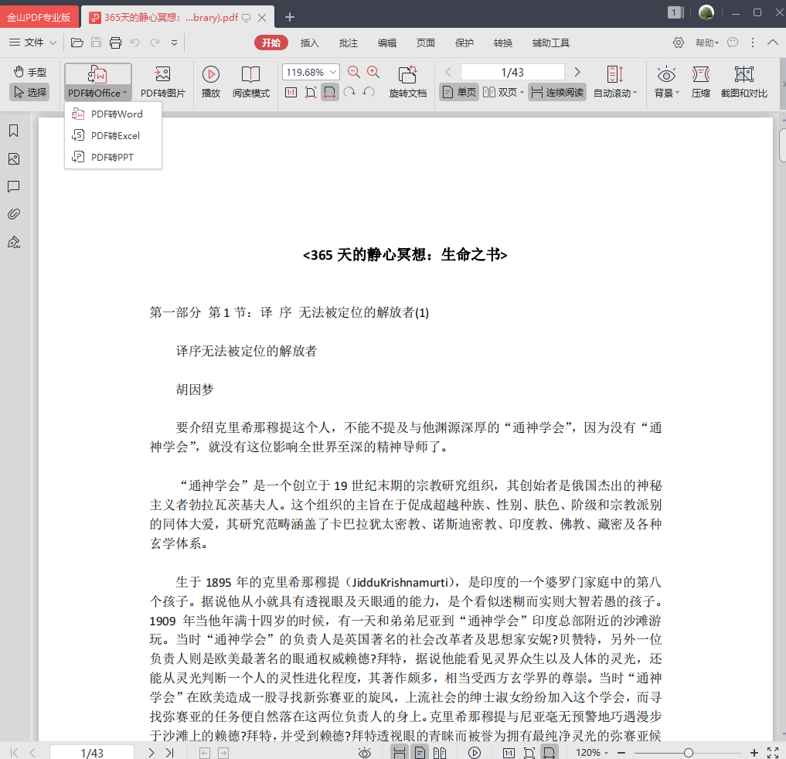Click the 压缩 compress tool
786x759 pixels.
[x=700, y=82]
